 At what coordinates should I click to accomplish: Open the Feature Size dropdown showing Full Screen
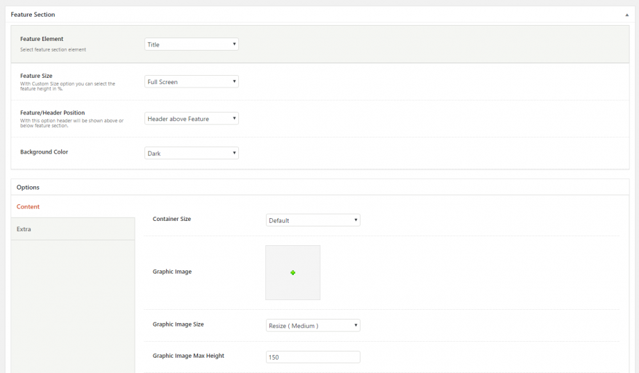pos(191,82)
